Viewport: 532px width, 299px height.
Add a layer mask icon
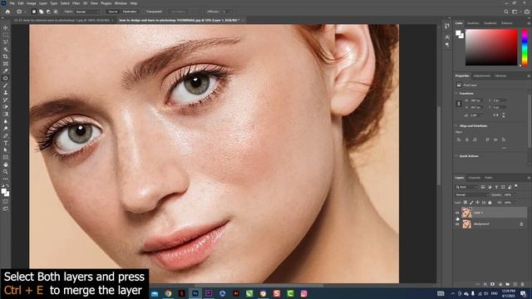(x=493, y=284)
